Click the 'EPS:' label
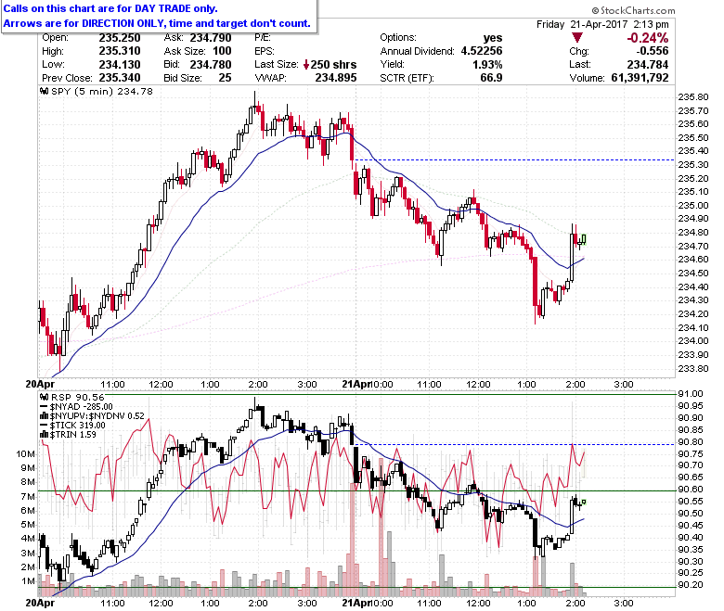This screenshot has width=724, height=611. pyautogui.click(x=265, y=51)
